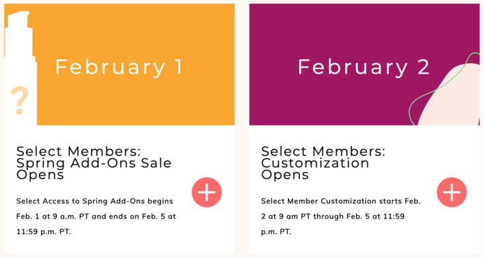Click the 'Select Members:' line in right card
Screen dimensions: 484x258
click(323, 151)
